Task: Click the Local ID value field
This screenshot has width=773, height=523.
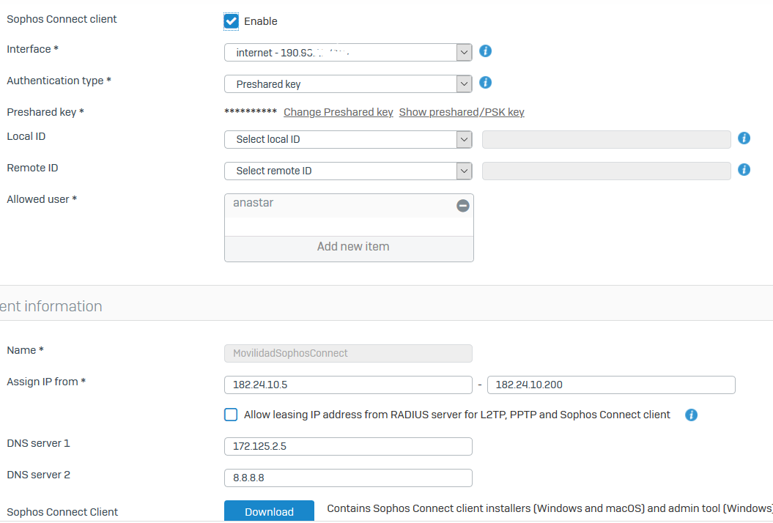Action: (607, 139)
